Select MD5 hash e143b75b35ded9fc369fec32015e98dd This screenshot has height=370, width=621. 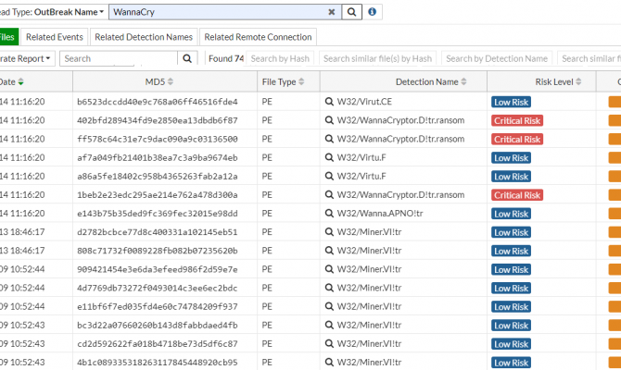tap(158, 214)
